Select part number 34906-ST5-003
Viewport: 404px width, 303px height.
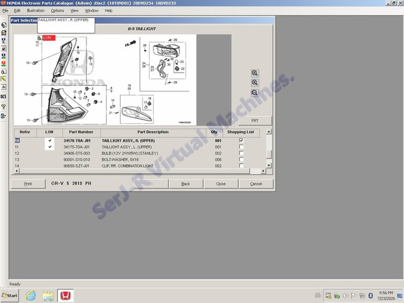(x=77, y=153)
